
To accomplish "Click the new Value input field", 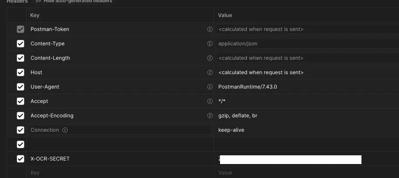I will click(306, 173).
